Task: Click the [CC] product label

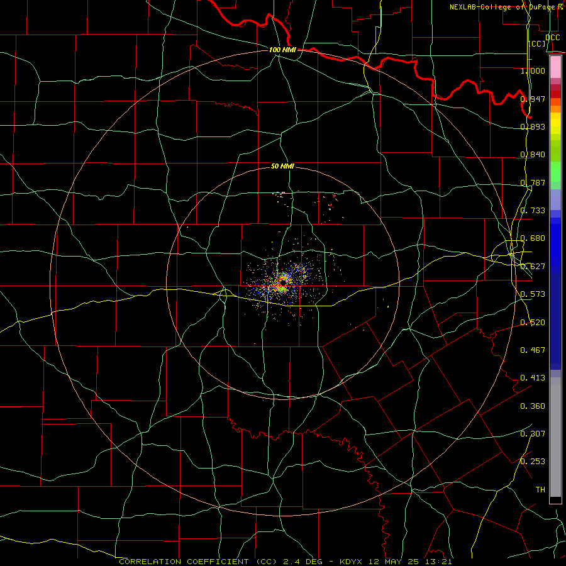Action: (x=537, y=43)
